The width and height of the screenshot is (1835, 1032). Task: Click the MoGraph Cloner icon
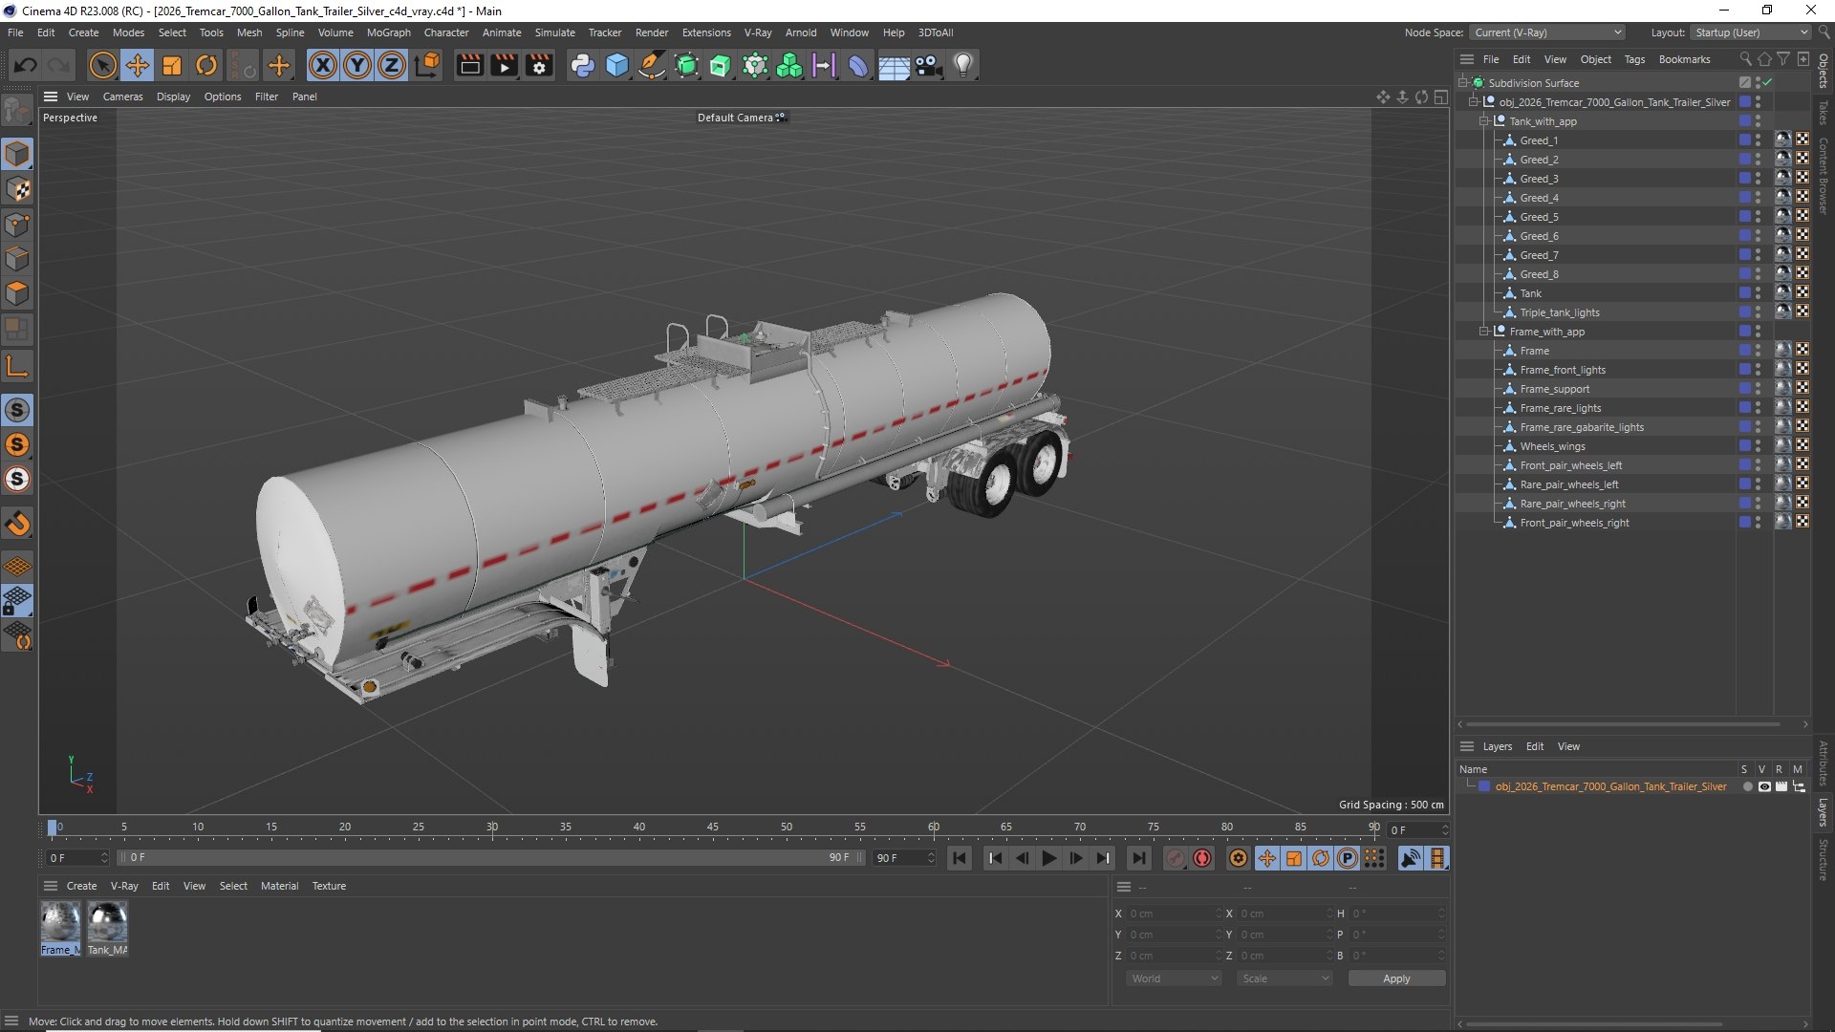pyautogui.click(x=789, y=65)
